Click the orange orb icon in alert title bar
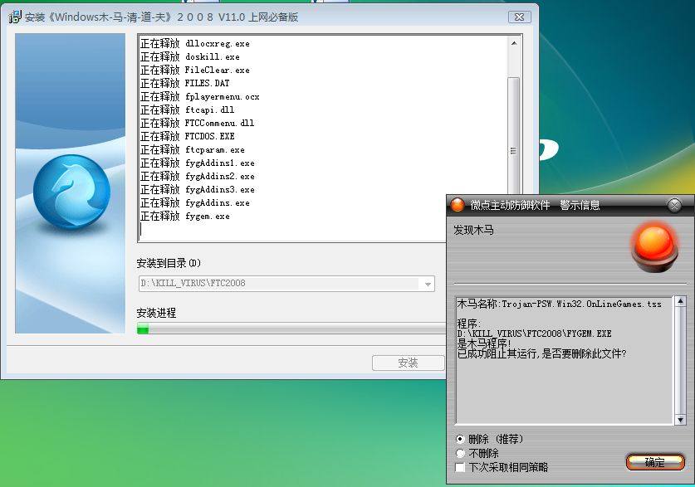This screenshot has height=487, width=695. tap(457, 205)
